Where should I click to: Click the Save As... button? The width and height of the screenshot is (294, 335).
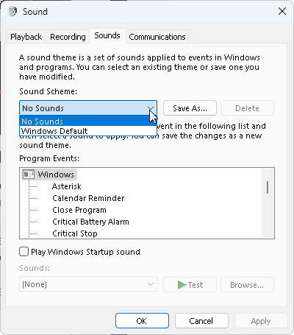click(x=190, y=108)
